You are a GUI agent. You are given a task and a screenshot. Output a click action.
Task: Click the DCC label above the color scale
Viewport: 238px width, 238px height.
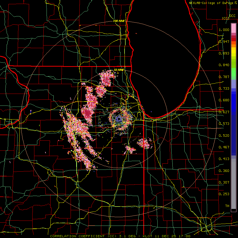pos(232,16)
